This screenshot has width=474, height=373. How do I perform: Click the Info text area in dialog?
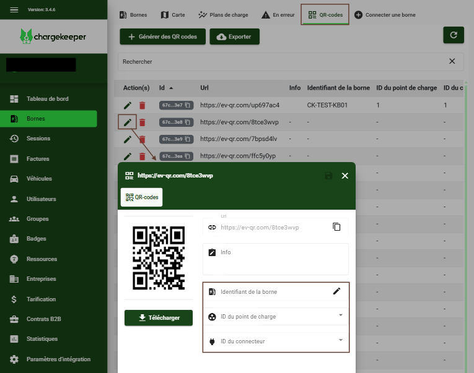tap(275, 259)
